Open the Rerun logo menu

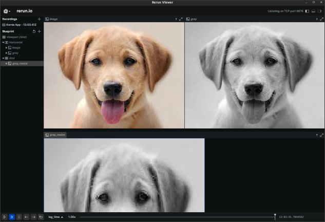(6, 11)
